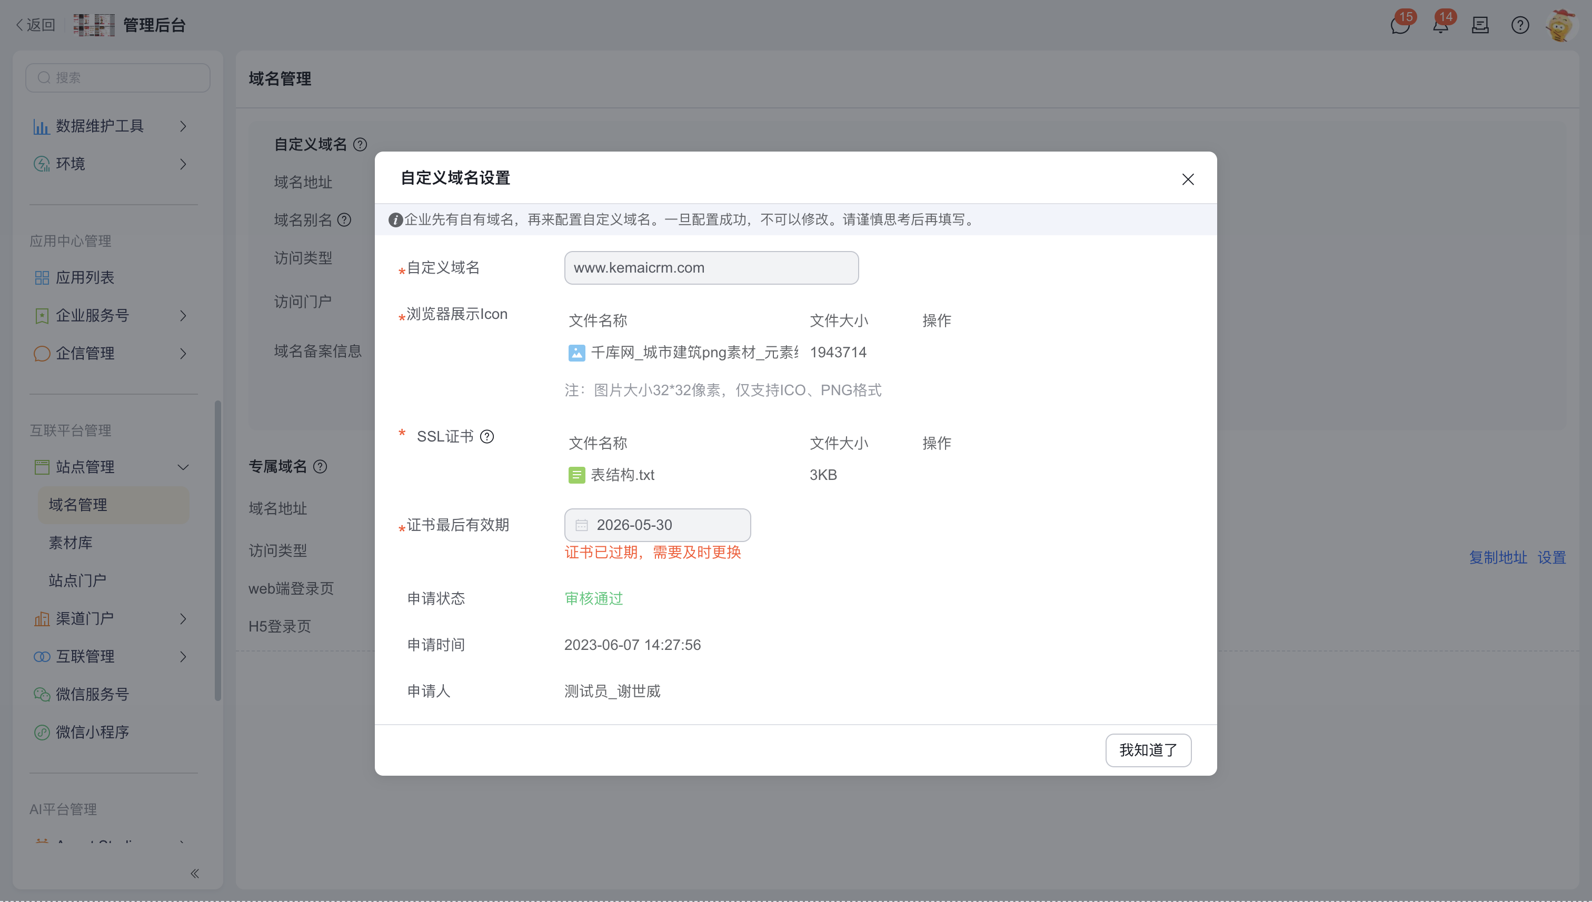
Task: Click the 复制地址 link
Action: [x=1498, y=557]
